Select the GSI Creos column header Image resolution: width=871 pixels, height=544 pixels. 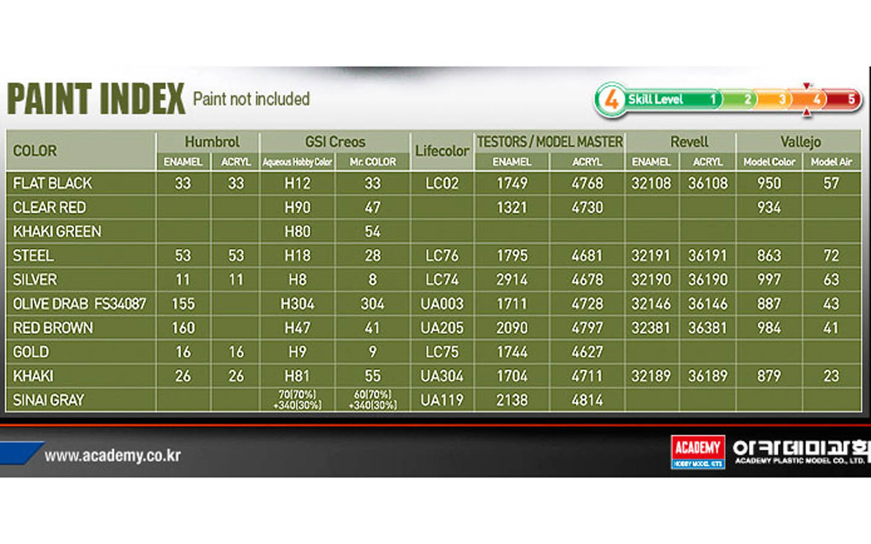click(335, 142)
